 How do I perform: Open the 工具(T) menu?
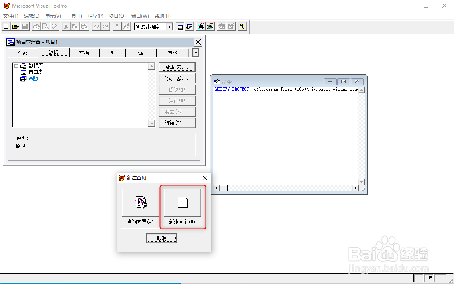coord(74,16)
